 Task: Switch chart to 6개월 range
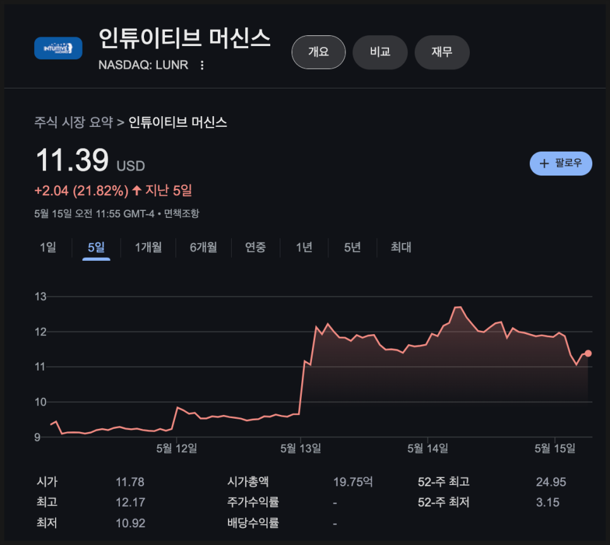point(203,248)
